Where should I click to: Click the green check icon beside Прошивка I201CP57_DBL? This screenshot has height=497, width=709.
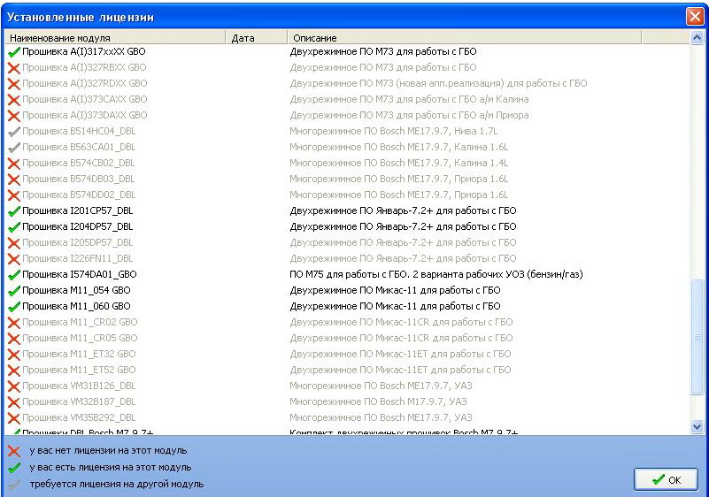tap(14, 211)
